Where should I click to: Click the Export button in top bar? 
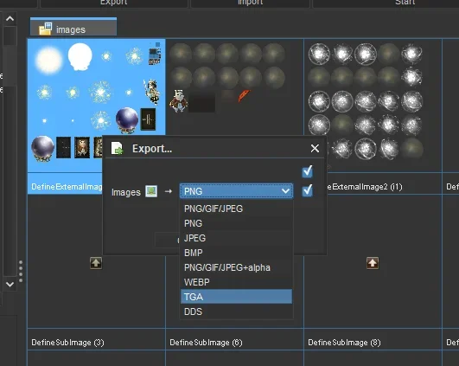pos(113,3)
